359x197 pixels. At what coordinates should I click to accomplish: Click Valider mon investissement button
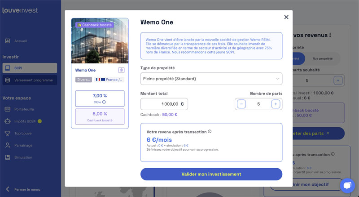211,174
